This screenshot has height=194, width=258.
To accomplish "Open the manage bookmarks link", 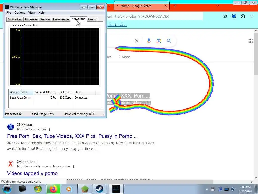I will [x=117, y=25].
